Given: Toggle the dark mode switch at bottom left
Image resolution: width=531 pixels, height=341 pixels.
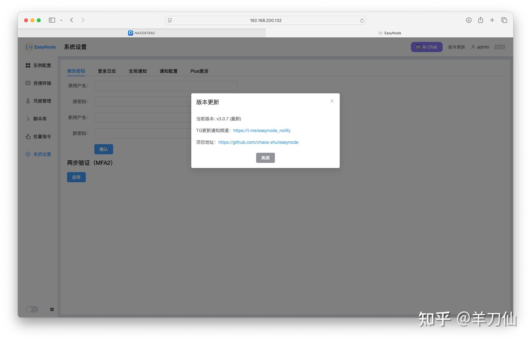Looking at the screenshot, I should 32,309.
